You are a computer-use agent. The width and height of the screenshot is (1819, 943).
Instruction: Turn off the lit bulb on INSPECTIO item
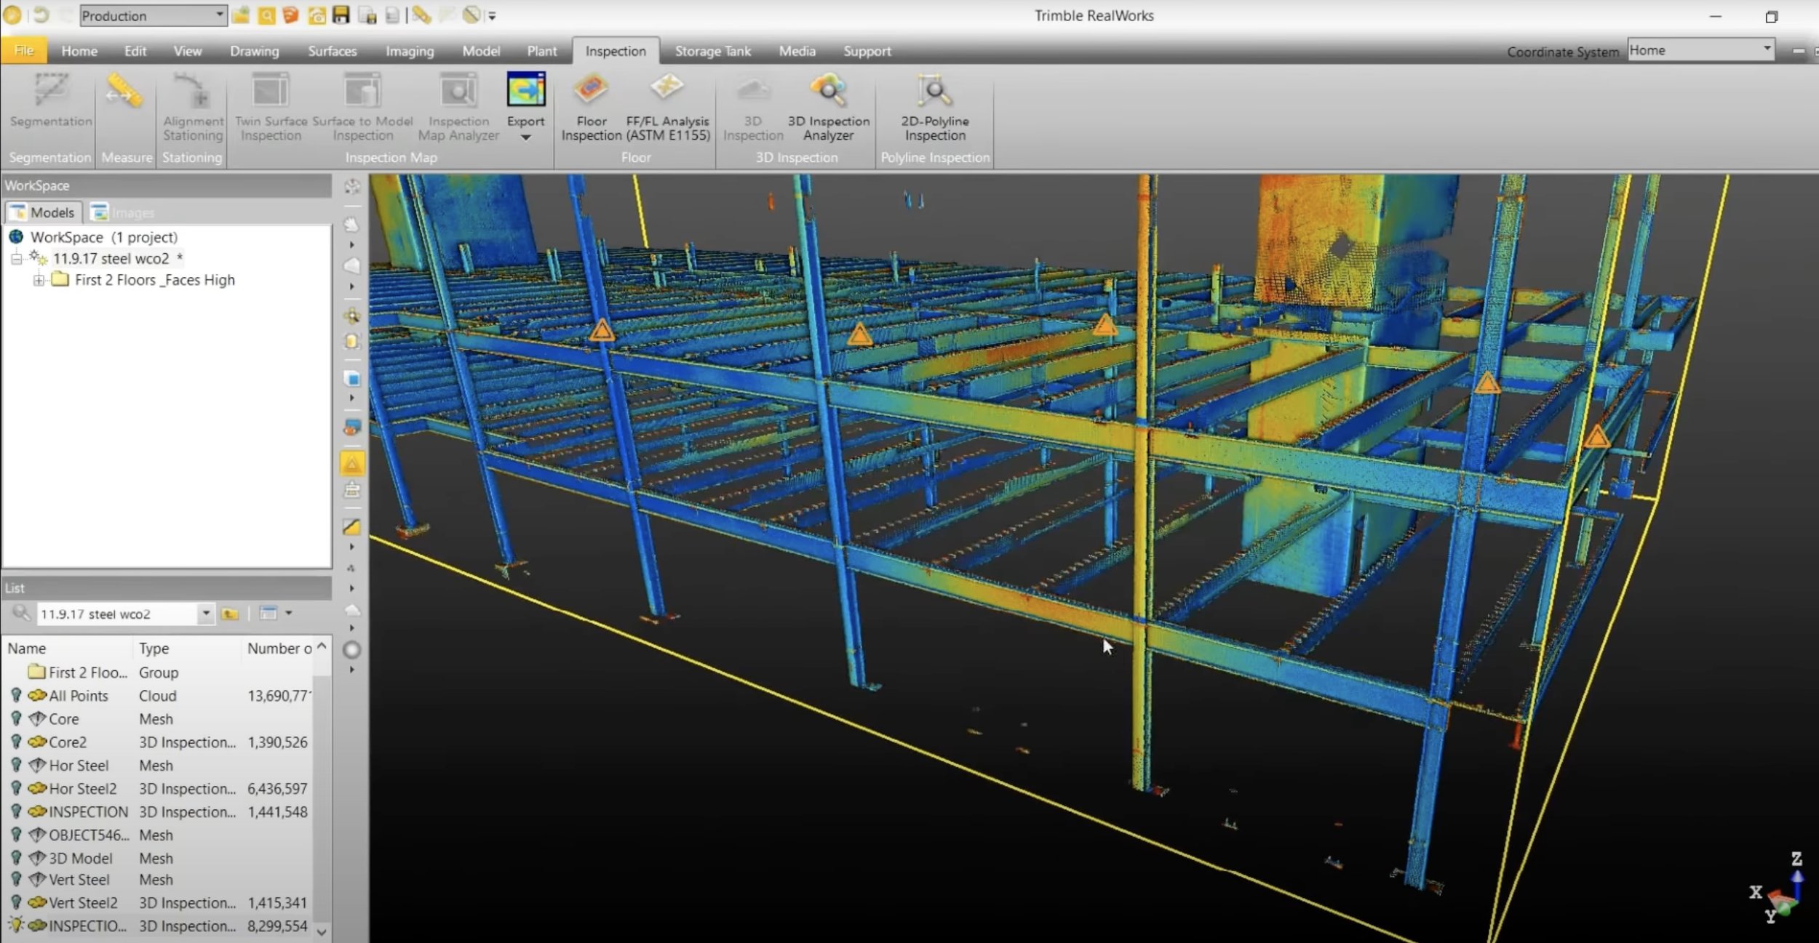coord(16,926)
